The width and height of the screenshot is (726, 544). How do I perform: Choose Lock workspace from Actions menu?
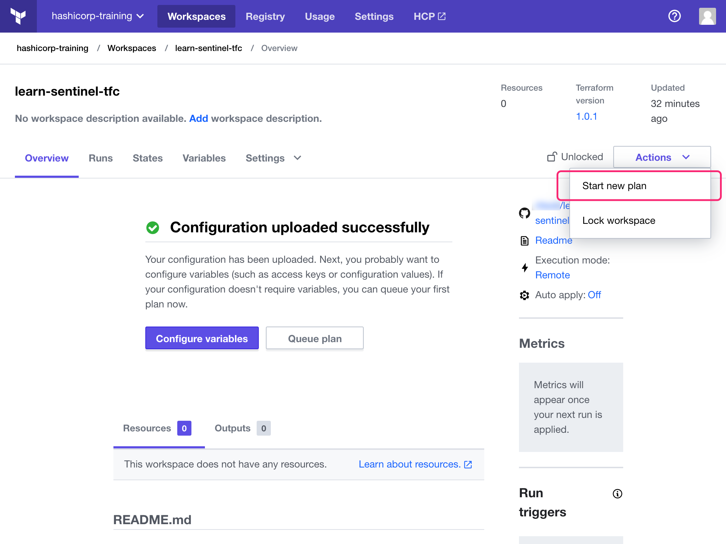click(640, 221)
